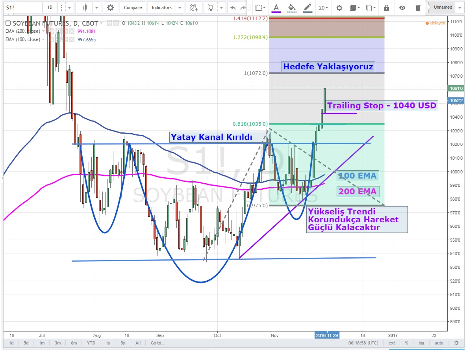Open font size 20 dropdown
Screen dimensions: 465x350
point(323,7)
